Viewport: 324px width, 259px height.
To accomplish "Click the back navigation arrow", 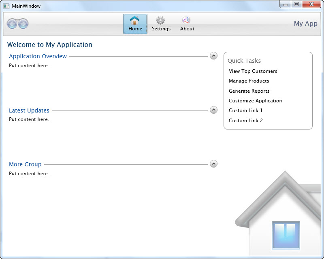I will coord(12,24).
